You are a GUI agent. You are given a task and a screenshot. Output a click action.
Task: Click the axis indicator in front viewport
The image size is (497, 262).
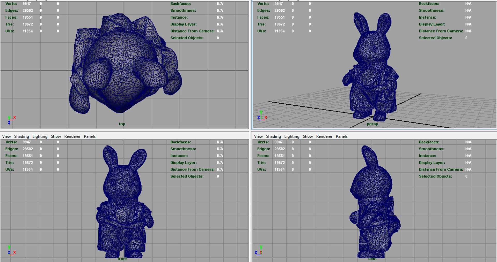coord(11,250)
